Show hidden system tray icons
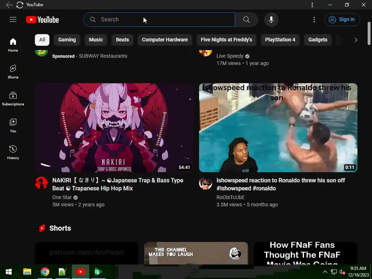Screen dimensions: 372x279 coord(325,272)
